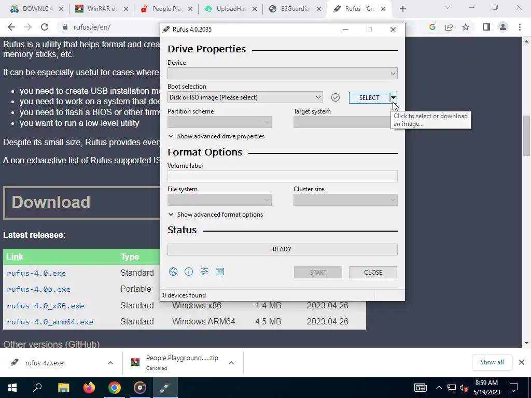The image size is (531, 398).
Task: Open Windows Start menu
Action: tap(12, 388)
